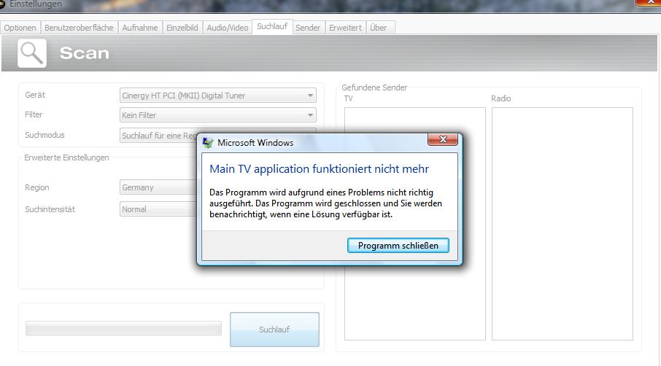Click the 'Gefundene Sender' group label
661x366 pixels.
374,87
